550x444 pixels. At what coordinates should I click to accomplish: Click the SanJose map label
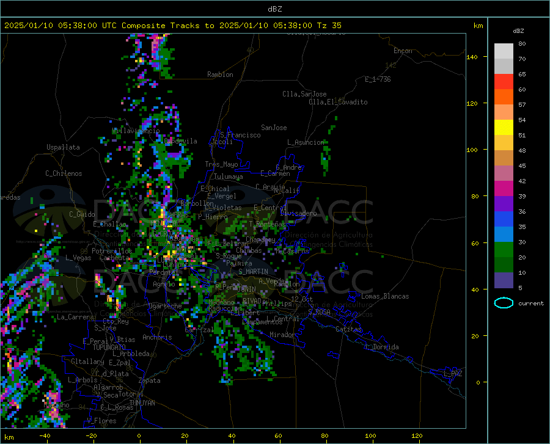pyautogui.click(x=274, y=128)
